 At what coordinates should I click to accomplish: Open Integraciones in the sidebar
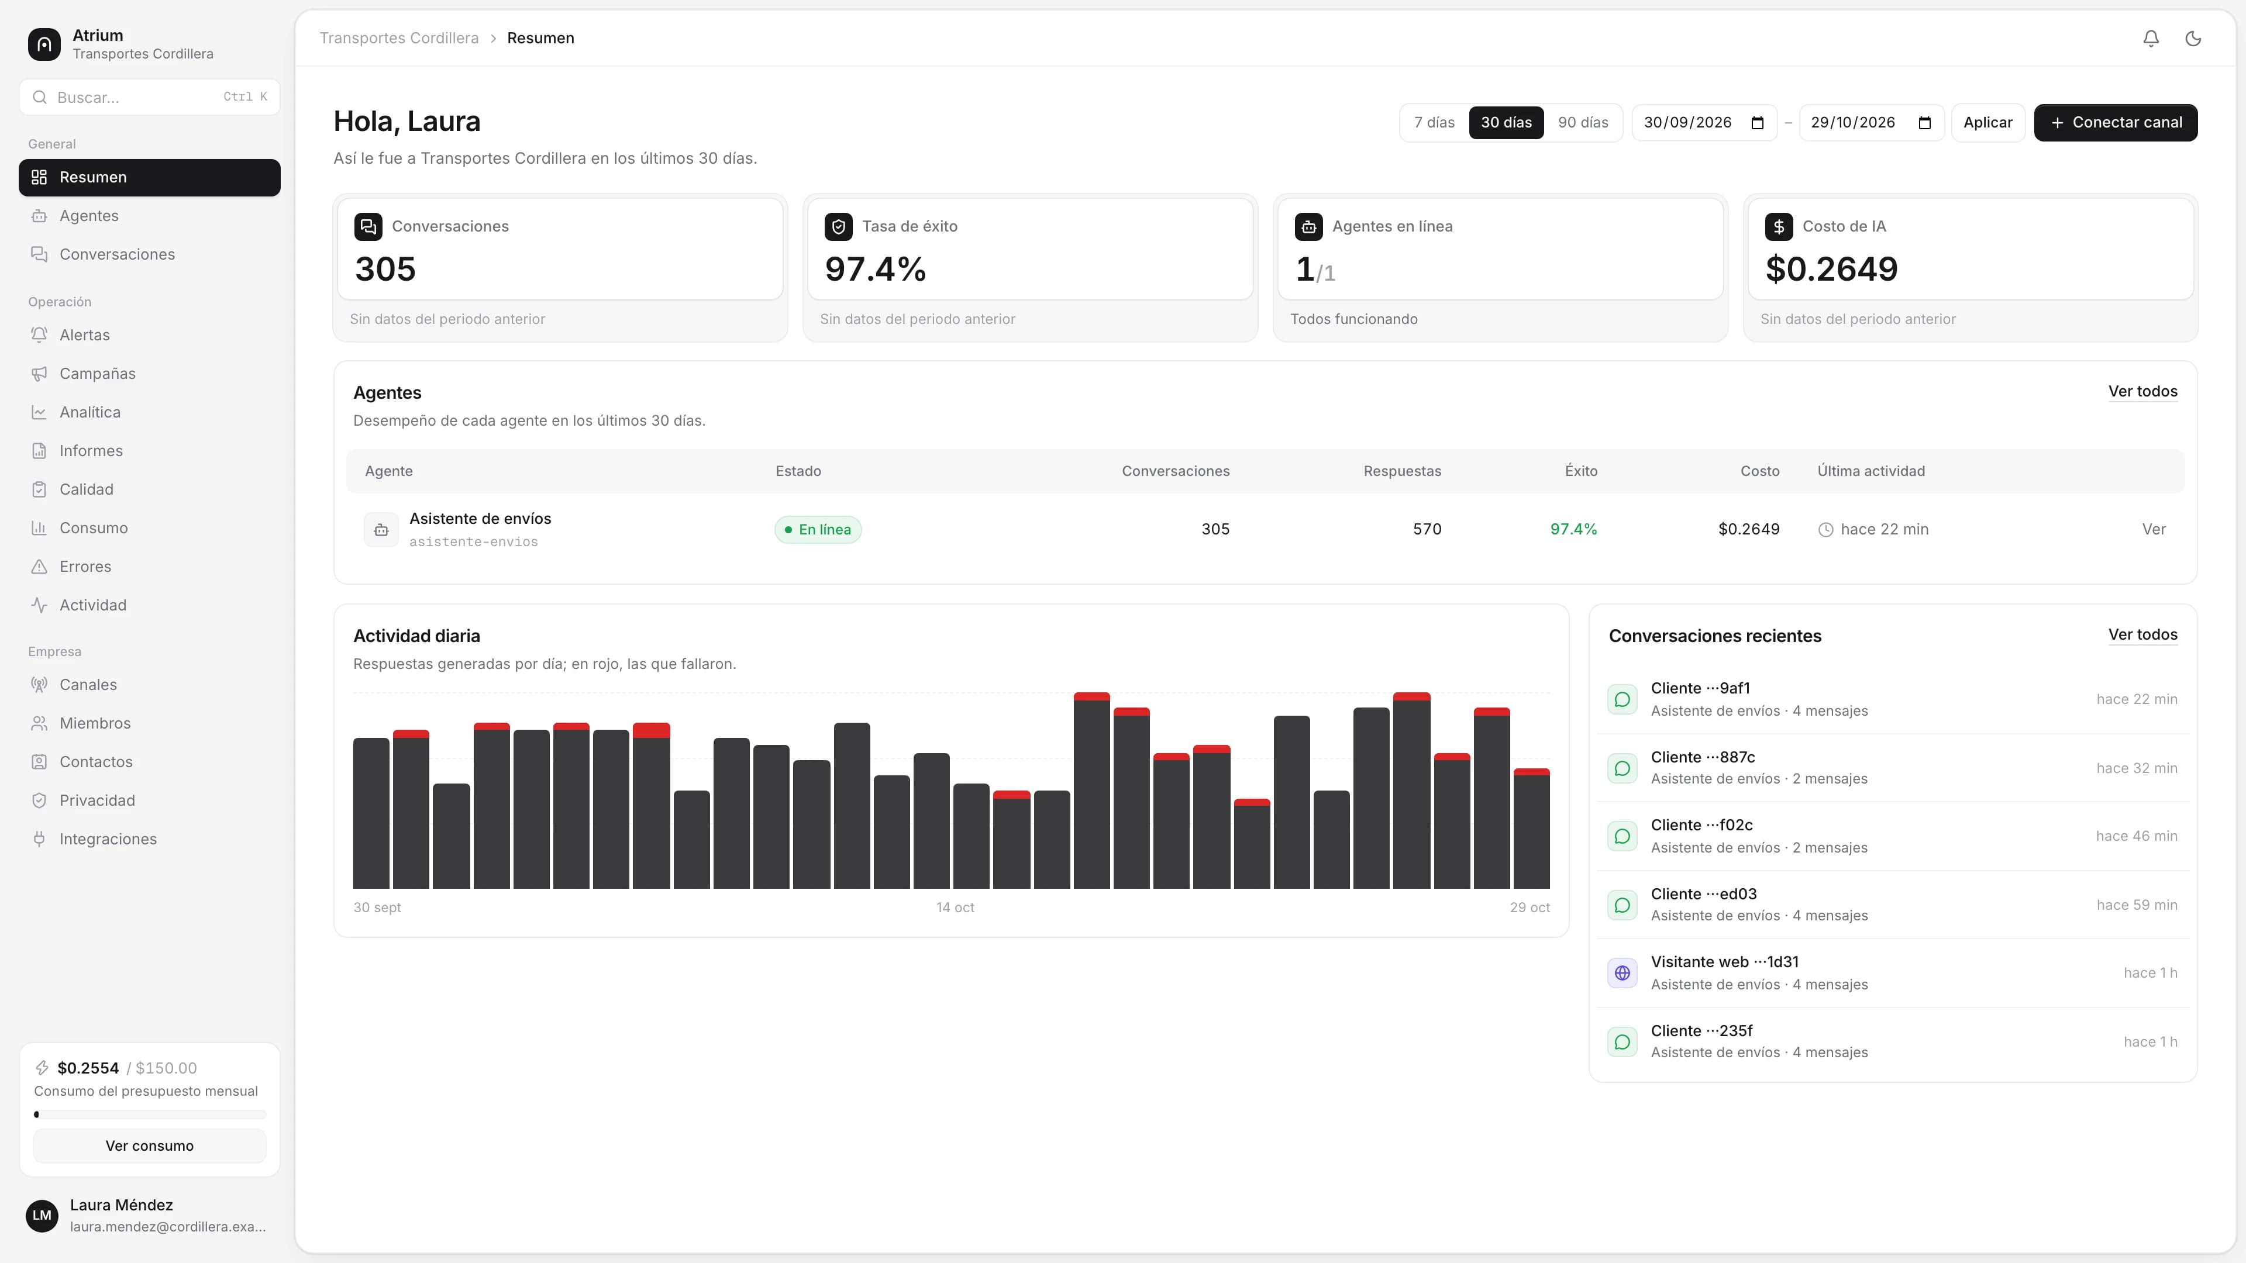point(149,840)
